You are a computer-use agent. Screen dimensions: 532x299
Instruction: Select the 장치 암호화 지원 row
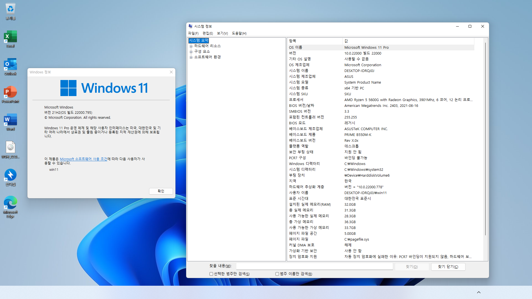[x=381, y=257]
